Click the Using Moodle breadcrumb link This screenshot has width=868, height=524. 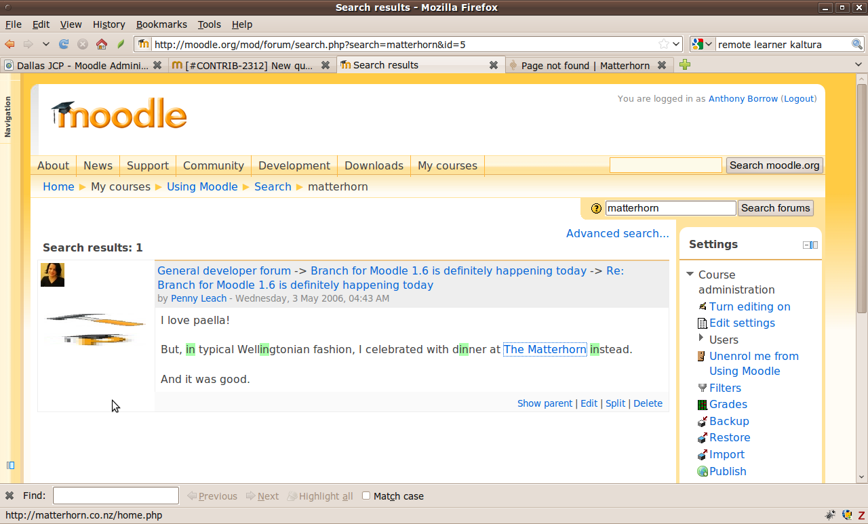[x=202, y=187]
